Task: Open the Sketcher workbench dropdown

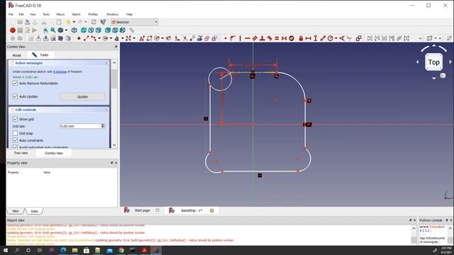Action: point(135,22)
